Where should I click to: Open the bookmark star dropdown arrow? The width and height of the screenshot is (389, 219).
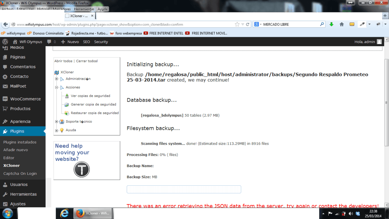tap(243, 24)
